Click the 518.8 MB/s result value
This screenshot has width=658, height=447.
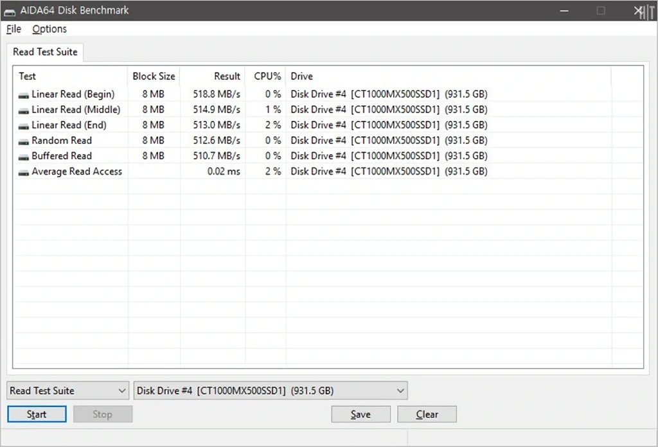point(217,94)
